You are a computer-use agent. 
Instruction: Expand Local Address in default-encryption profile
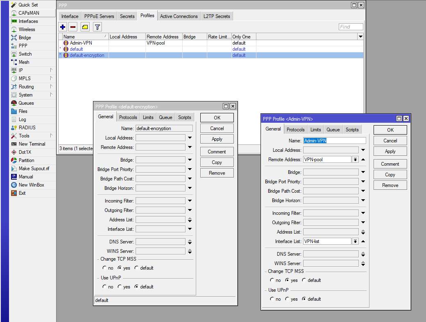pos(190,138)
